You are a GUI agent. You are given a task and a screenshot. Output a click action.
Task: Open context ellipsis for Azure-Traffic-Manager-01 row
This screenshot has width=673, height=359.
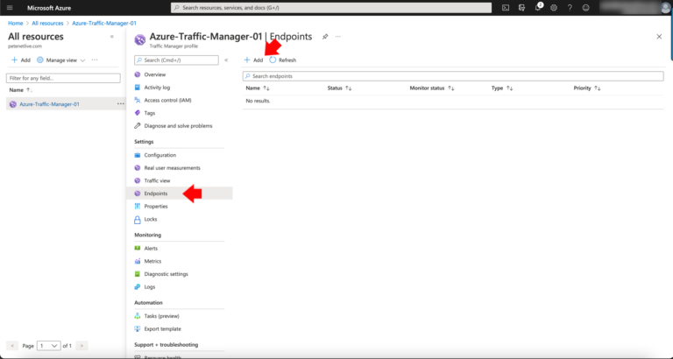121,104
